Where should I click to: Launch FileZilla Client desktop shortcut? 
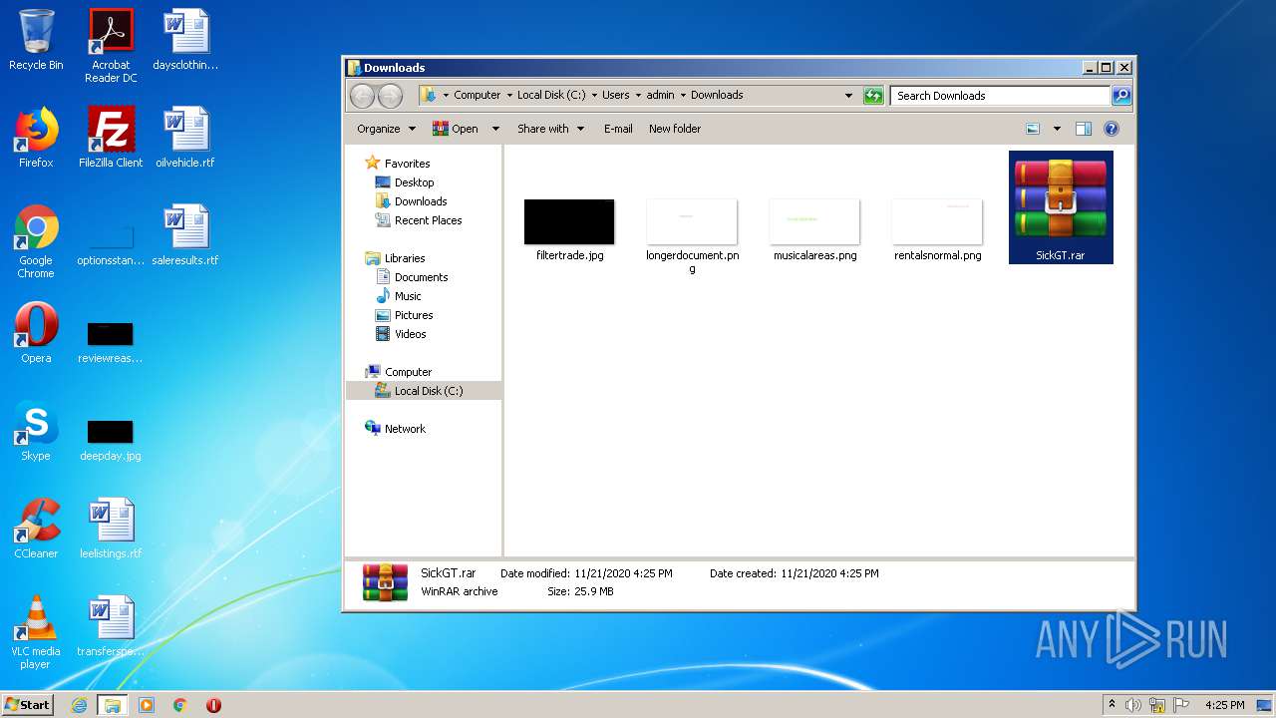(x=111, y=138)
